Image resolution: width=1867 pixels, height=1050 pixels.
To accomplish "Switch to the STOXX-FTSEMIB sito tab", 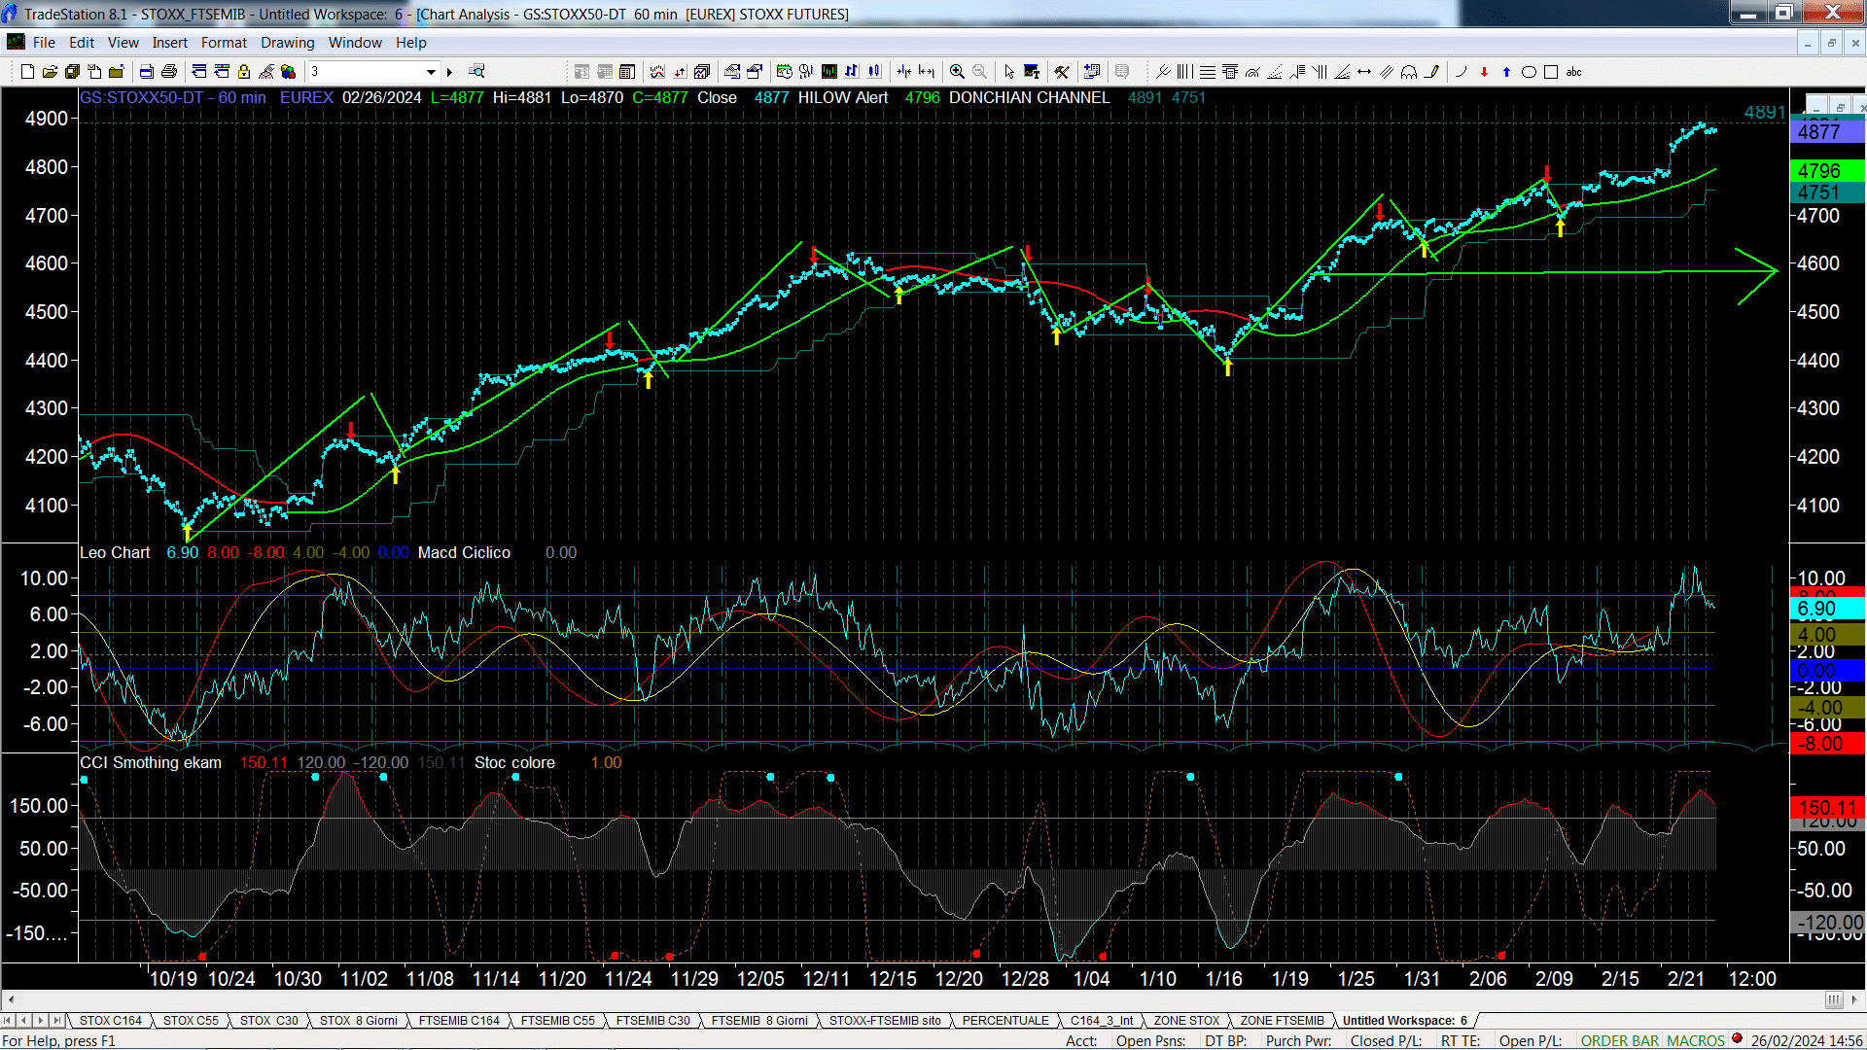I will point(885,1021).
